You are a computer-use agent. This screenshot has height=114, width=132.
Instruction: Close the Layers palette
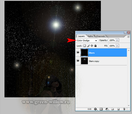click(x=129, y=33)
